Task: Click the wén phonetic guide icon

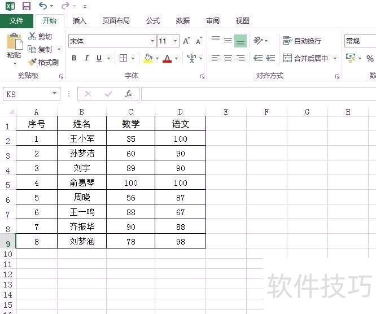Action: tap(191, 58)
